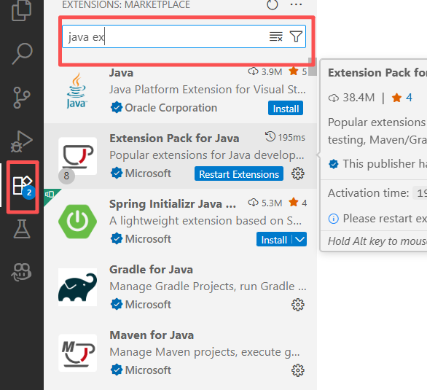
Task: Click 'Oracle Corporation' publisher name
Action: coord(171,108)
